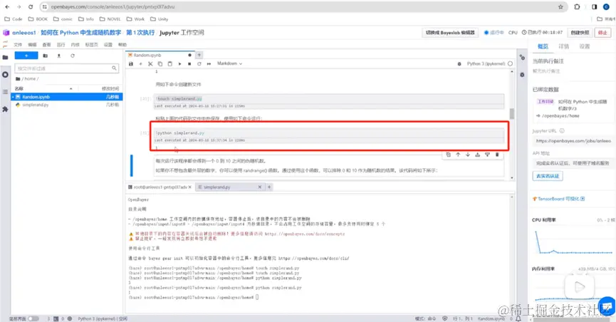Screen dimensions: 616x322
Task: Click the Jupyter URL info icon
Action: click(562, 130)
